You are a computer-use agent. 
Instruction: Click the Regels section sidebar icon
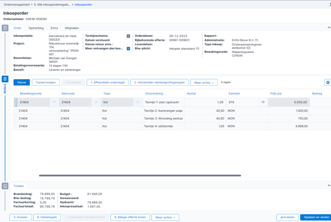click(x=5, y=79)
